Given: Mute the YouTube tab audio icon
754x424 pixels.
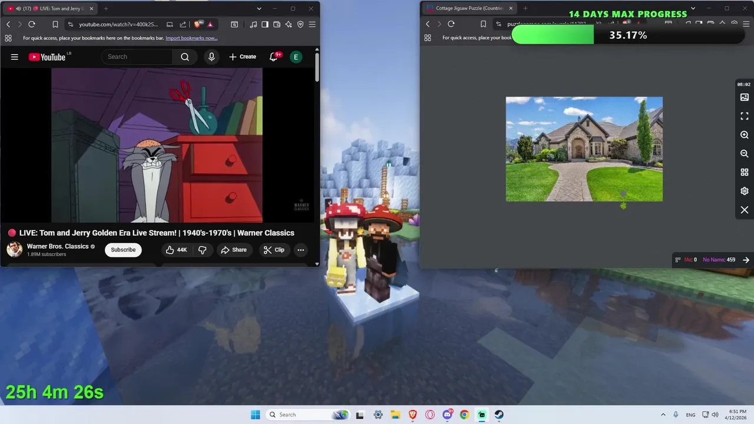Looking at the screenshot, I should pyautogui.click(x=17, y=9).
